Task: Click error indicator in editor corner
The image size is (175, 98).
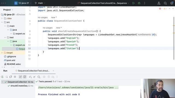Action: pyautogui.click(x=161, y=8)
